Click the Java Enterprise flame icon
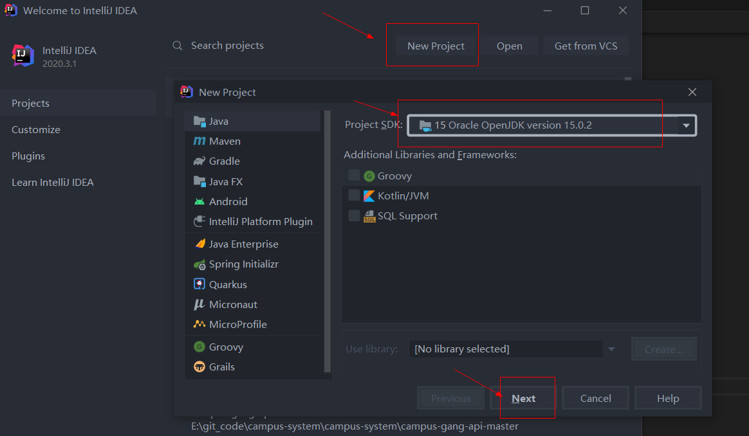The height and width of the screenshot is (436, 749). (x=200, y=244)
